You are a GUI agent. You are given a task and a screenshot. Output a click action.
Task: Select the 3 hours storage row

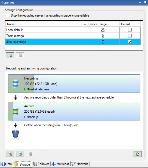coord(73,42)
